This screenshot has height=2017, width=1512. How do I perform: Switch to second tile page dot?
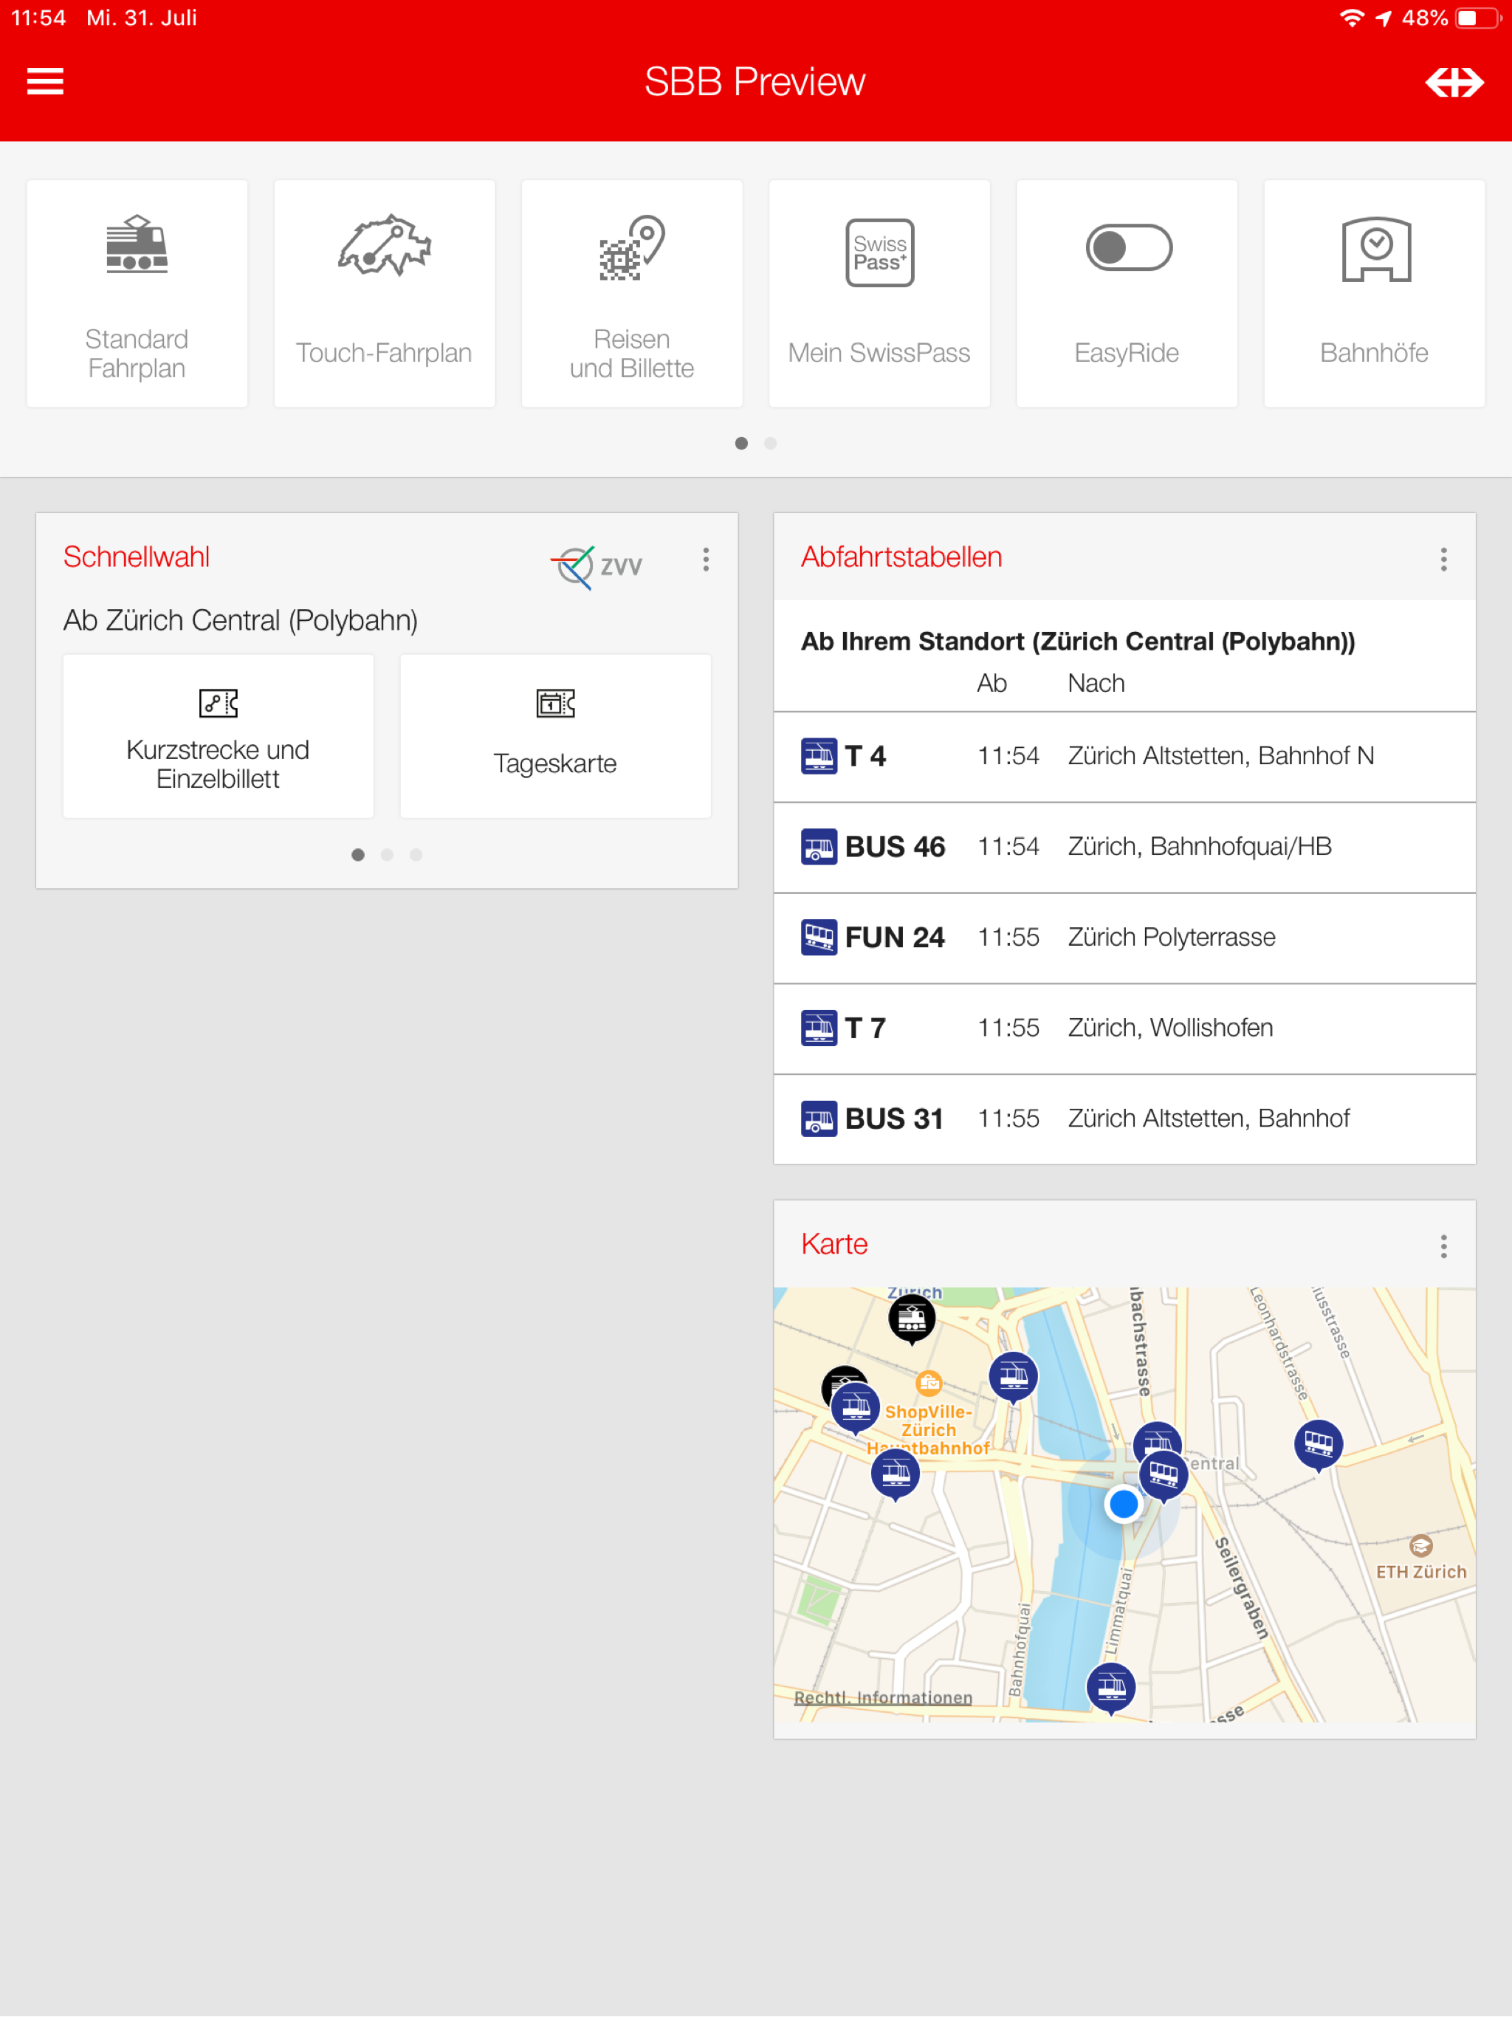point(771,443)
